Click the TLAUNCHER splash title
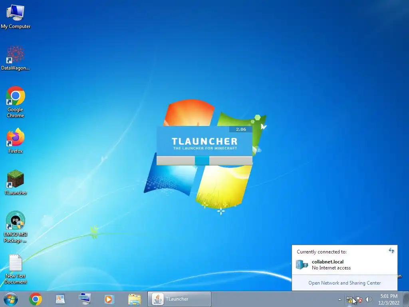409x307 pixels. [x=204, y=141]
